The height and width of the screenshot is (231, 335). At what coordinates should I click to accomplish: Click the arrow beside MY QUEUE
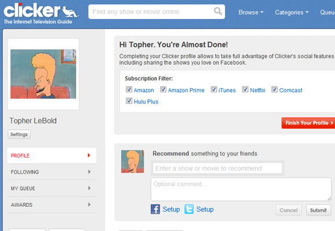(x=90, y=188)
